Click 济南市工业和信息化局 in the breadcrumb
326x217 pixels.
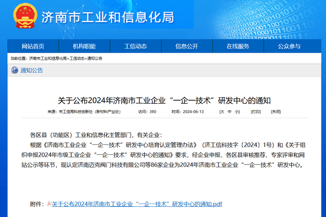pyautogui.click(x=48, y=59)
